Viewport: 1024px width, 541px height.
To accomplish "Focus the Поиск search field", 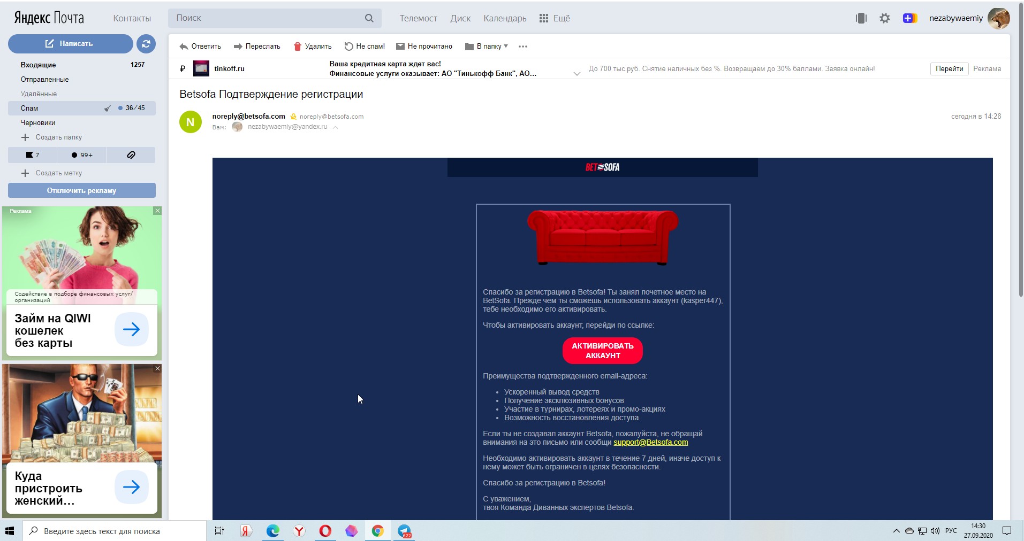I will tap(275, 18).
